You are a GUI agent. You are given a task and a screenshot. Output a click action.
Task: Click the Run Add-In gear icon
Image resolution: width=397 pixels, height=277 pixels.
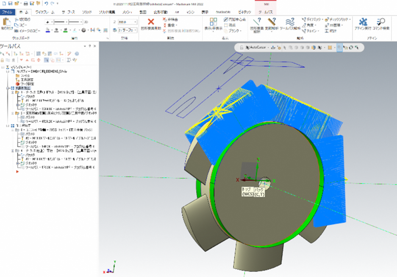click(362, 22)
